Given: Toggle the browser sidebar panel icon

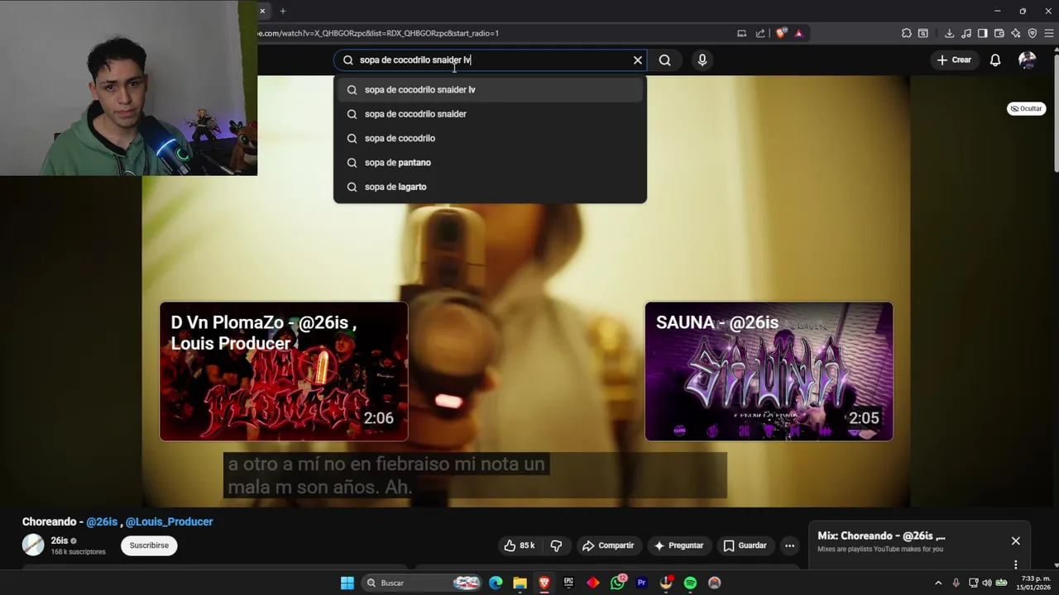Looking at the screenshot, I should pos(982,34).
